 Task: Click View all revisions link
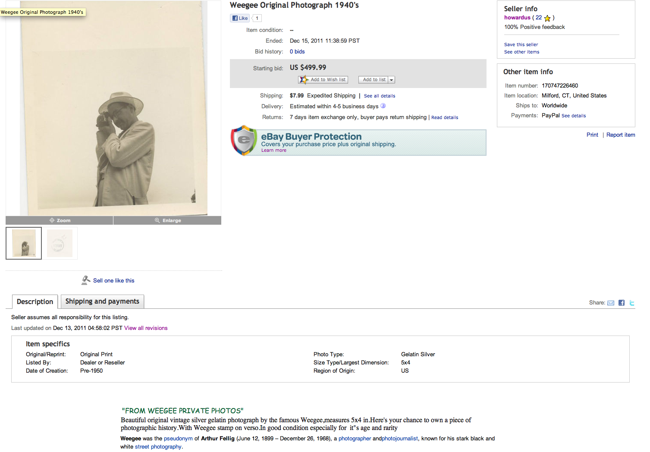pos(146,328)
